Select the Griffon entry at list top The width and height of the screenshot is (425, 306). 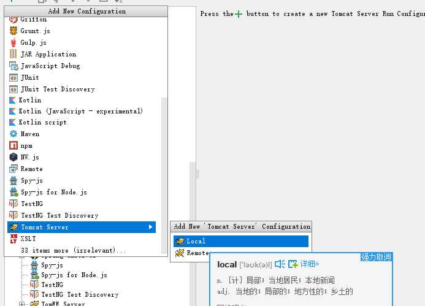[x=33, y=19]
